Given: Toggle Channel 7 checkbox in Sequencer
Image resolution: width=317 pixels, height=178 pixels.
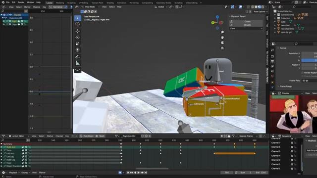Looking at the screenshot, I should pos(292,143).
